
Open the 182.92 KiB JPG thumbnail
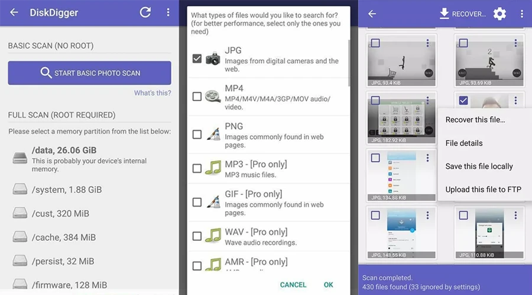[401, 118]
